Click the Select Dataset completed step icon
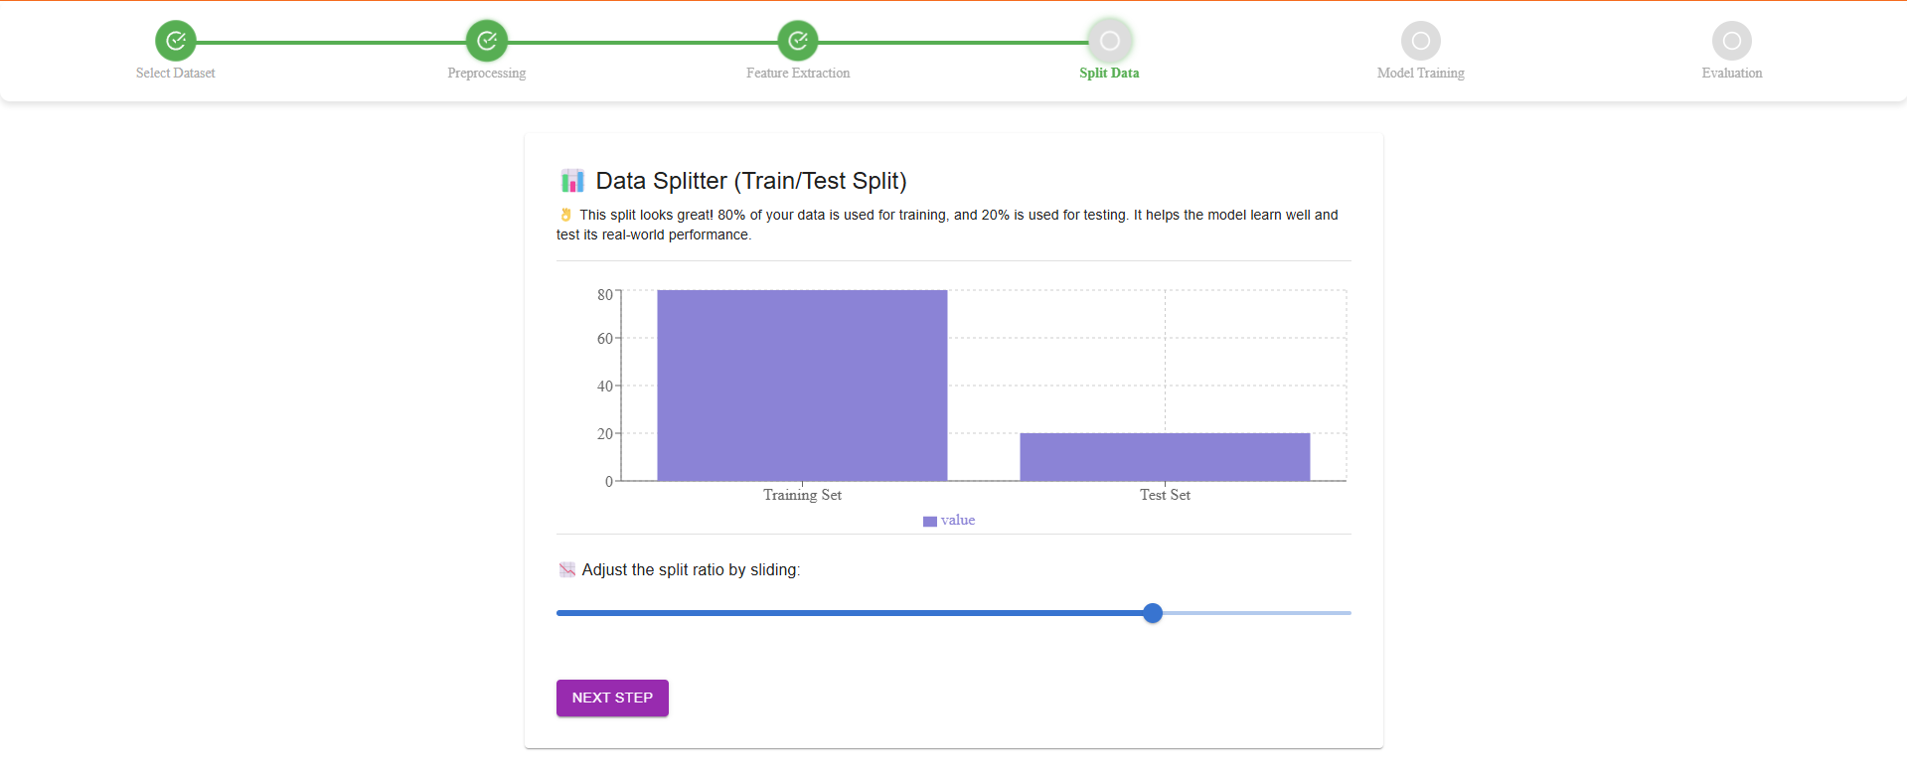 (x=176, y=41)
